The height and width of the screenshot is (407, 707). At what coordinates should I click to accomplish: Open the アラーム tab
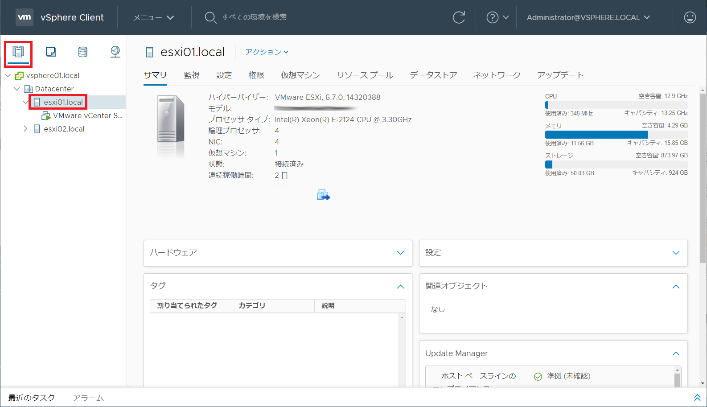[88, 398]
